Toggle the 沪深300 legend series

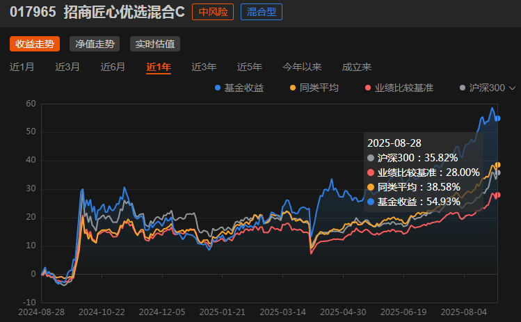[x=482, y=88]
